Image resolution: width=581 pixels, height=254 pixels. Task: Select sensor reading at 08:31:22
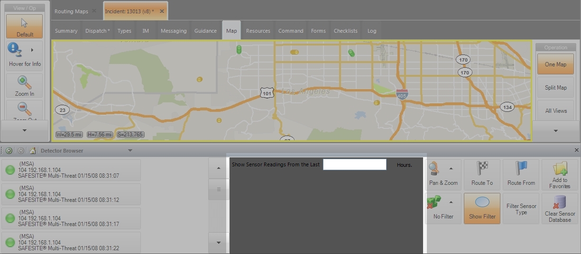click(x=72, y=242)
